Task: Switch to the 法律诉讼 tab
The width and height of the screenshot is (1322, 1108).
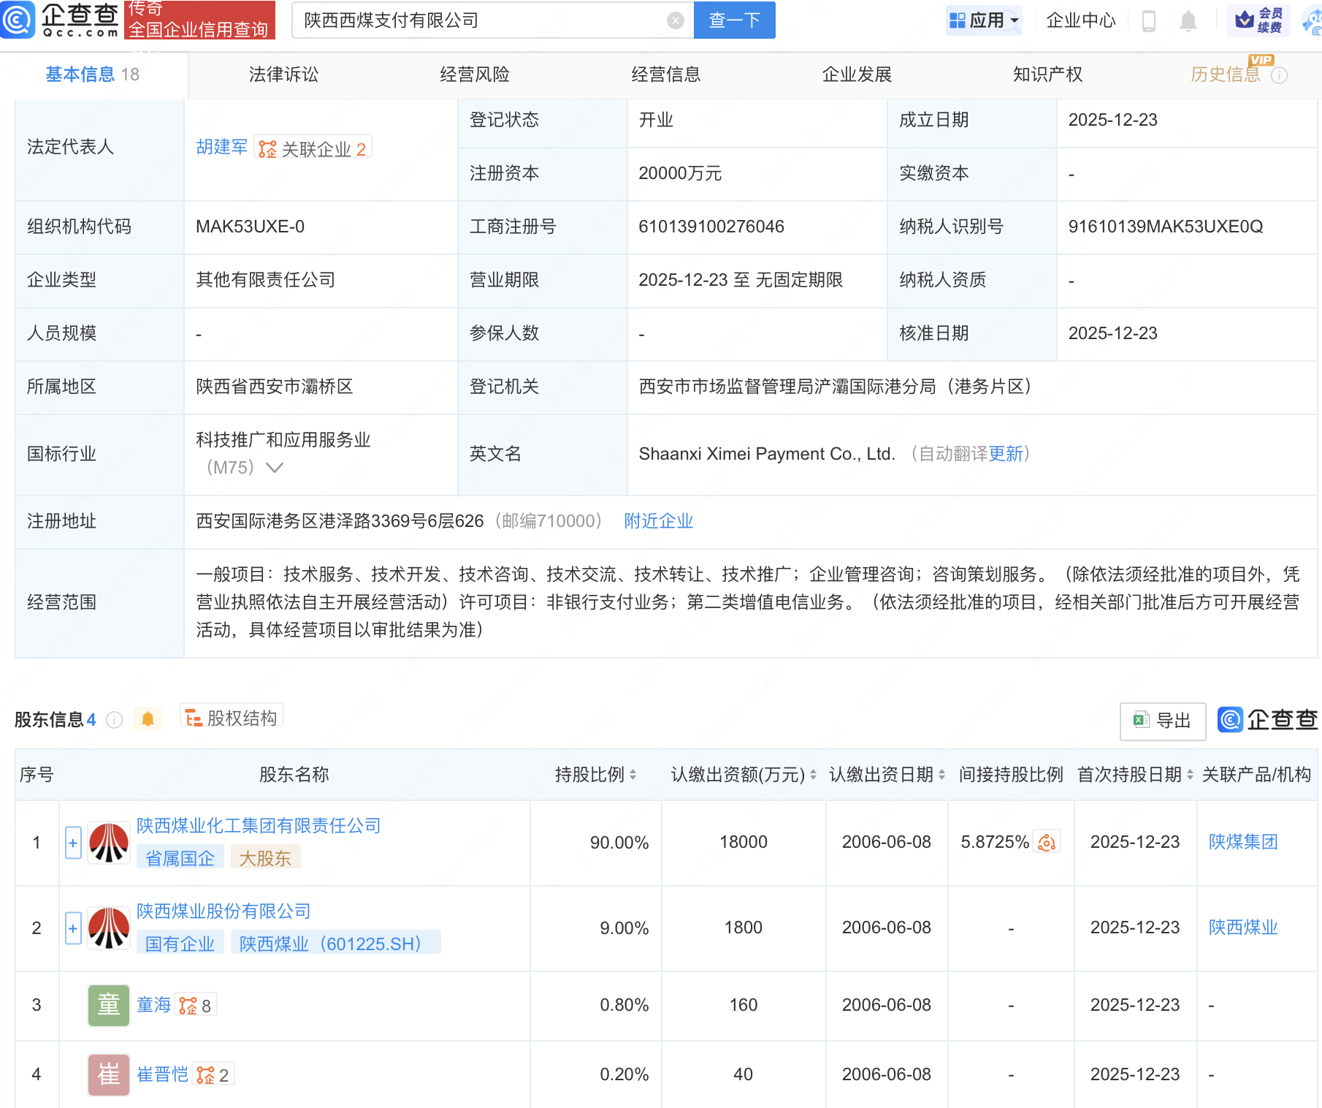Action: (x=283, y=75)
